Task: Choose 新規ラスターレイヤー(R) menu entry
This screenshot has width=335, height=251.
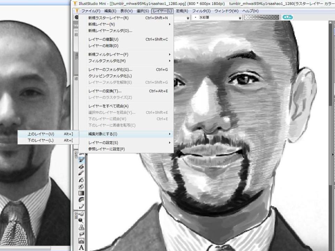Action: [x=126, y=18]
